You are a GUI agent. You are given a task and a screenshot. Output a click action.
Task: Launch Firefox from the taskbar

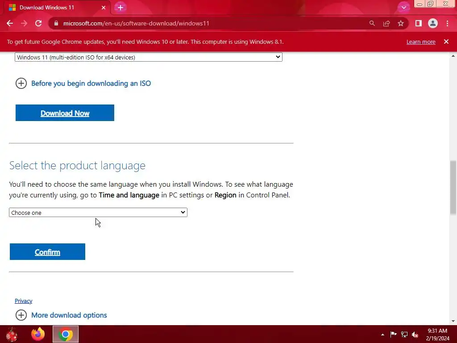[x=38, y=334]
